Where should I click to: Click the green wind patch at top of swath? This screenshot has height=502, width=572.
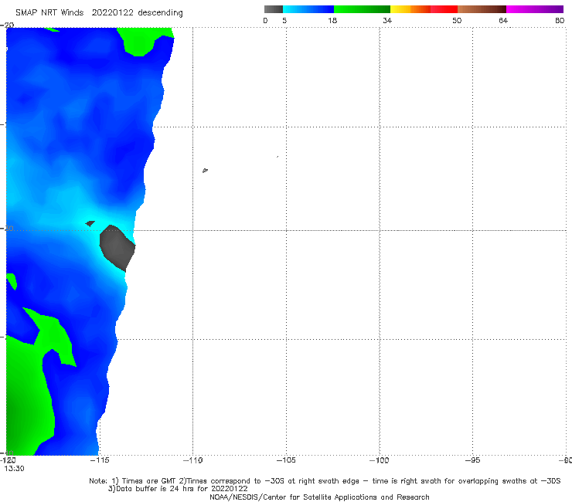(x=146, y=41)
